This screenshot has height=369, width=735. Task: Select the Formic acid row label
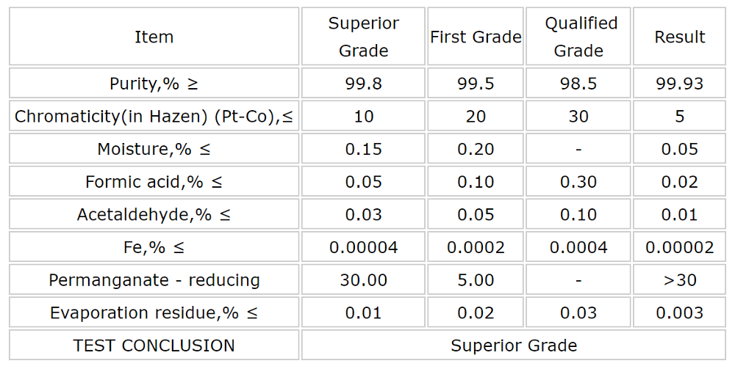coord(154,182)
